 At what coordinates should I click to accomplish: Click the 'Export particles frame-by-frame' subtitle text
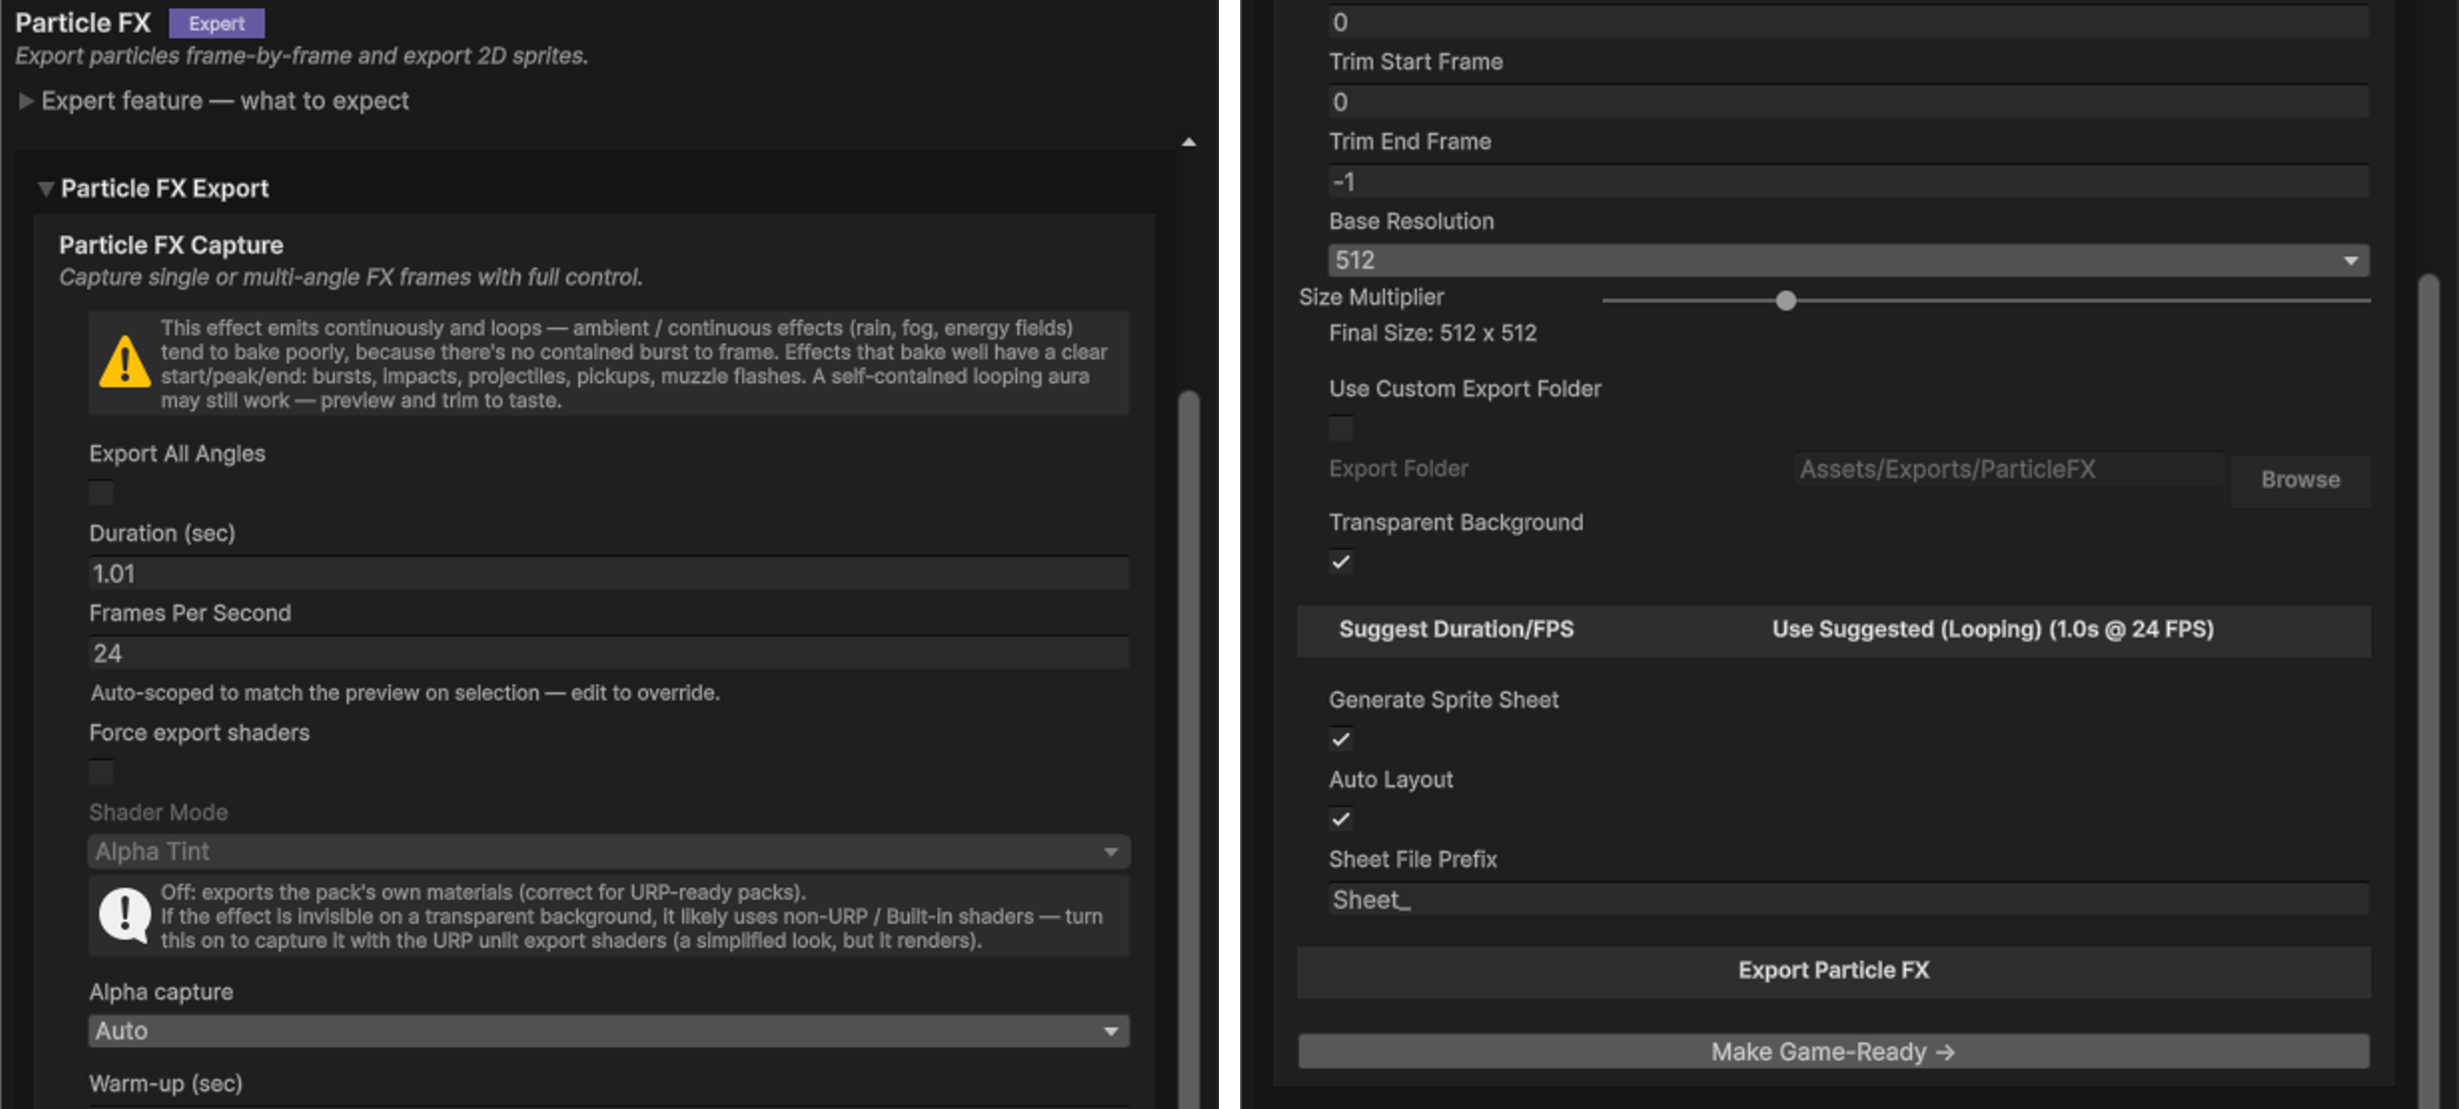click(301, 57)
